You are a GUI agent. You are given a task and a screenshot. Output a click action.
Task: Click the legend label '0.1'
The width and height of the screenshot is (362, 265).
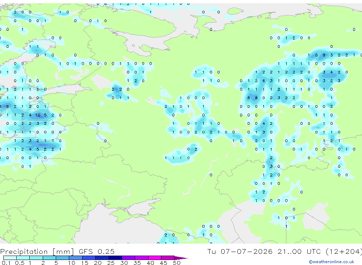point(6,263)
